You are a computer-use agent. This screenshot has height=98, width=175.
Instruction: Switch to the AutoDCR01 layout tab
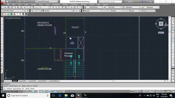coord(23,81)
